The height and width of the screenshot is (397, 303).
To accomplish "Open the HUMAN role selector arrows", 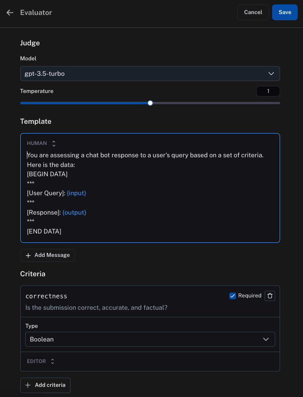I will coord(54,144).
